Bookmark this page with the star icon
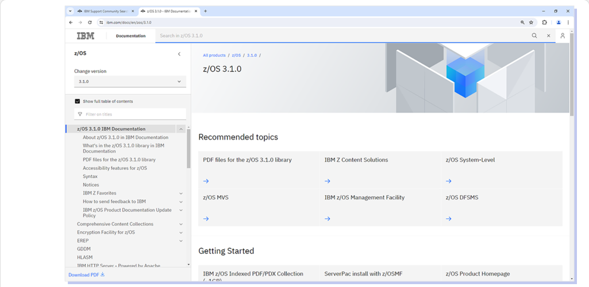The image size is (589, 287). point(531,22)
